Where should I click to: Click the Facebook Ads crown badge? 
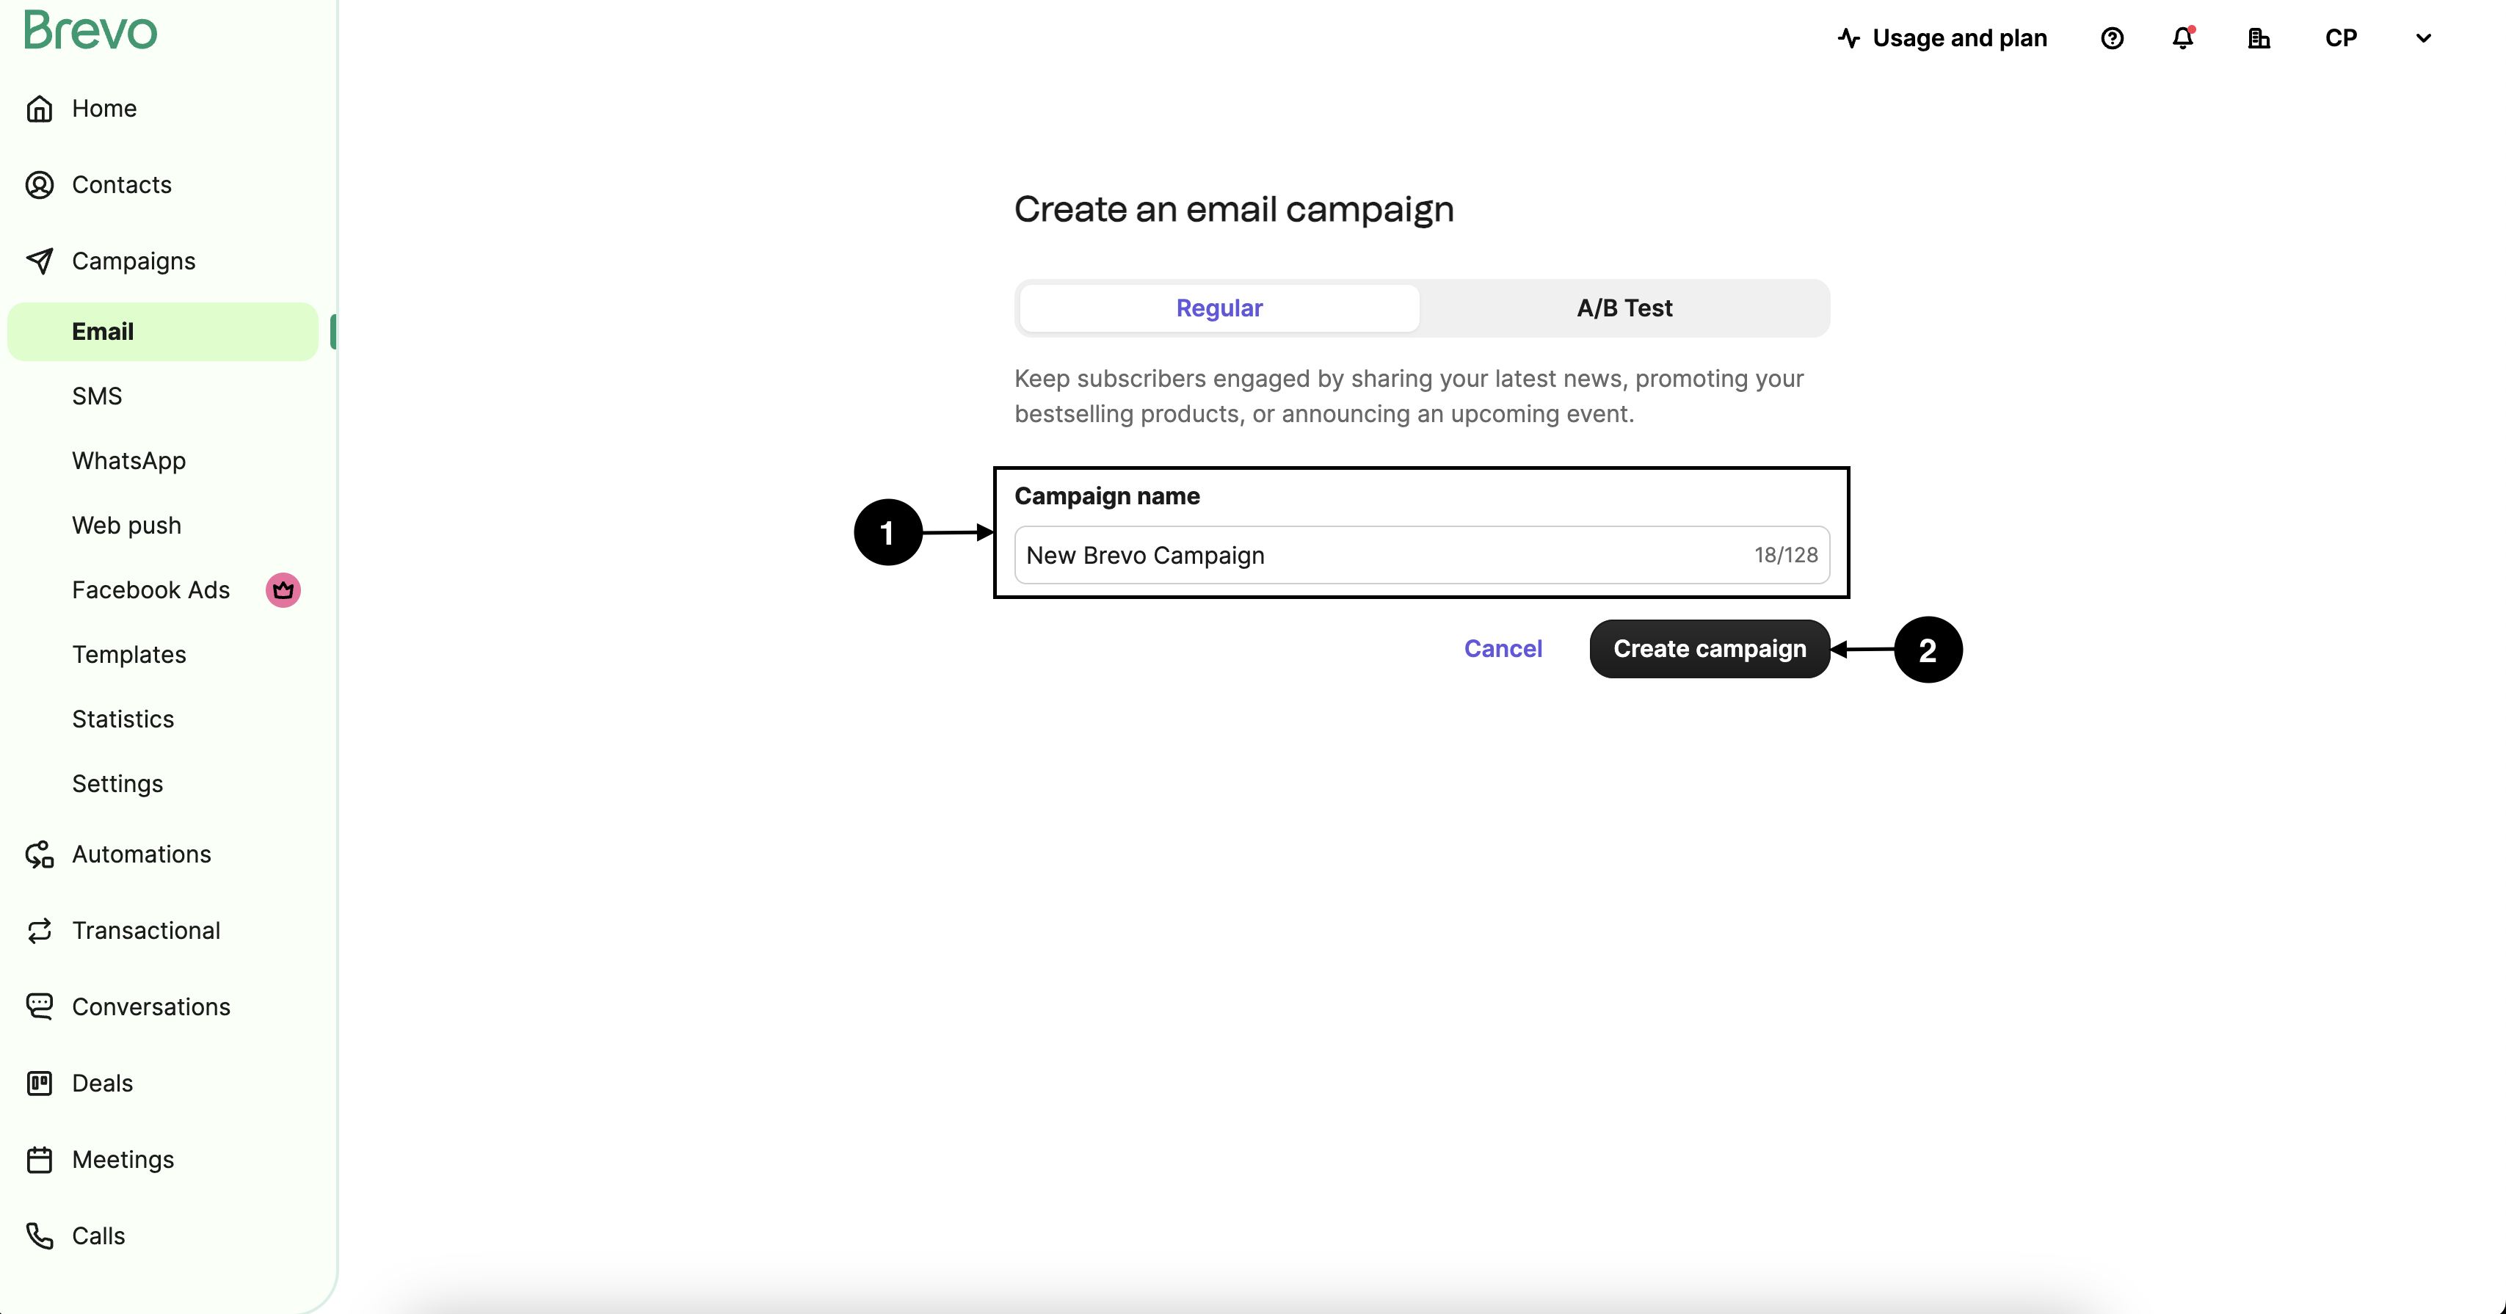pyautogui.click(x=283, y=589)
